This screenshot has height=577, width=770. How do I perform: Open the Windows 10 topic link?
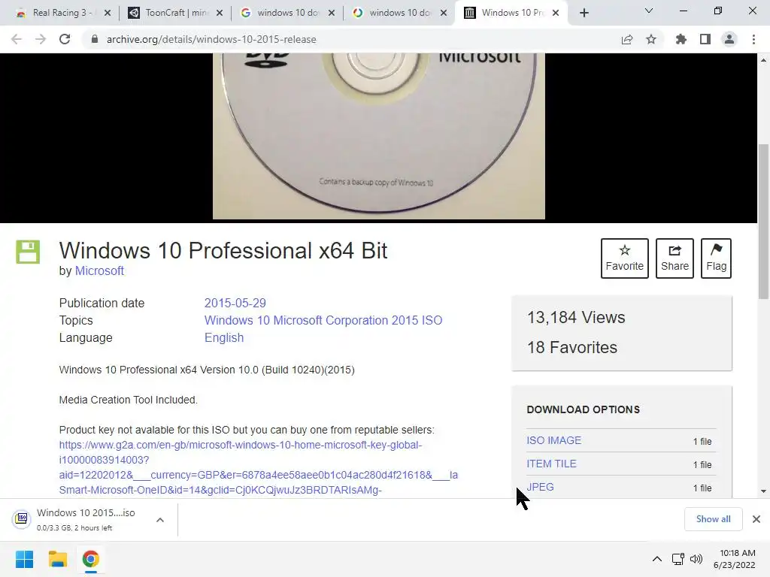click(x=237, y=320)
